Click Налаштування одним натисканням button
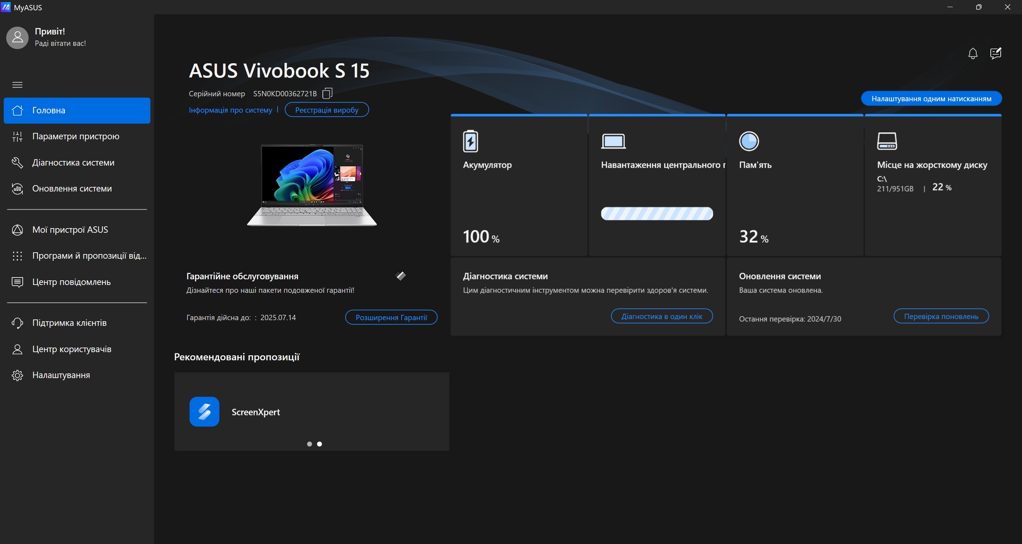1022x544 pixels. (931, 98)
